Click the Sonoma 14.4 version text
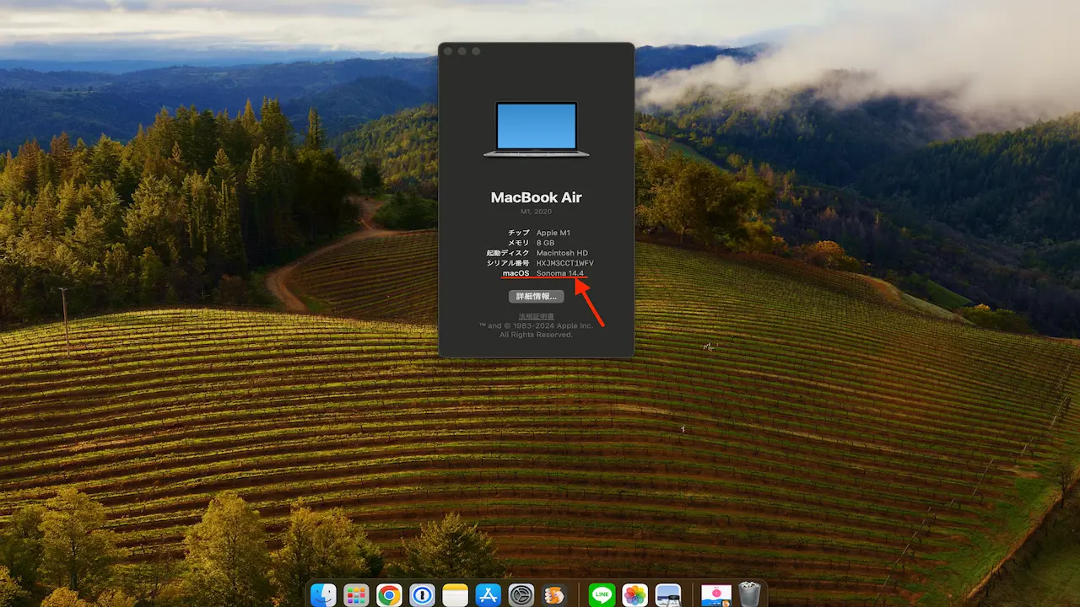The width and height of the screenshot is (1080, 607). [x=560, y=273]
